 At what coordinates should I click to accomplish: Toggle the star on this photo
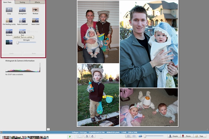tap(80, 136)
